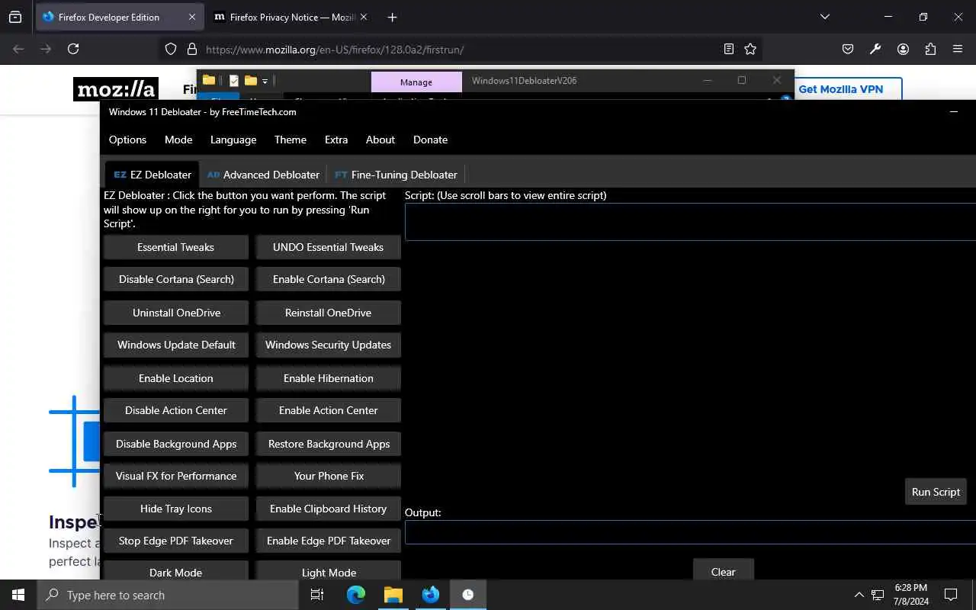Click inside the Script text box
976x610 pixels.
pos(690,222)
